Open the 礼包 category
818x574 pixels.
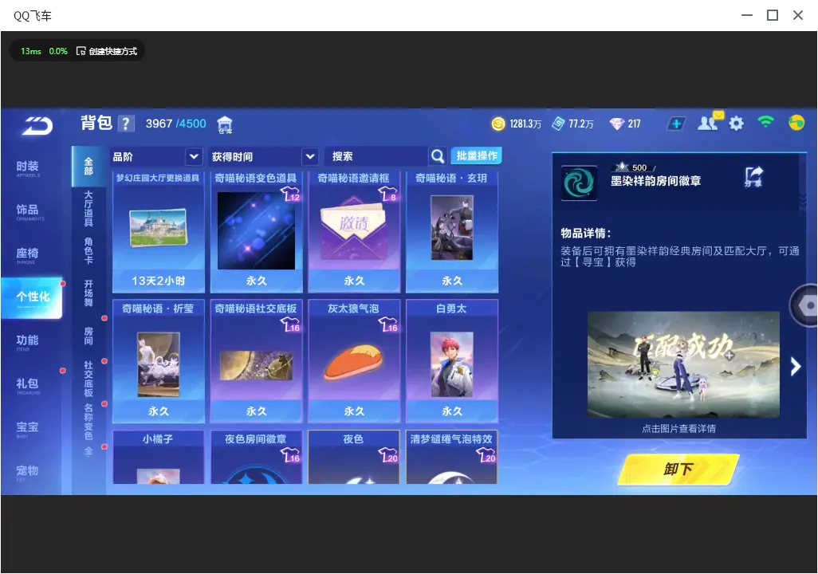point(28,384)
